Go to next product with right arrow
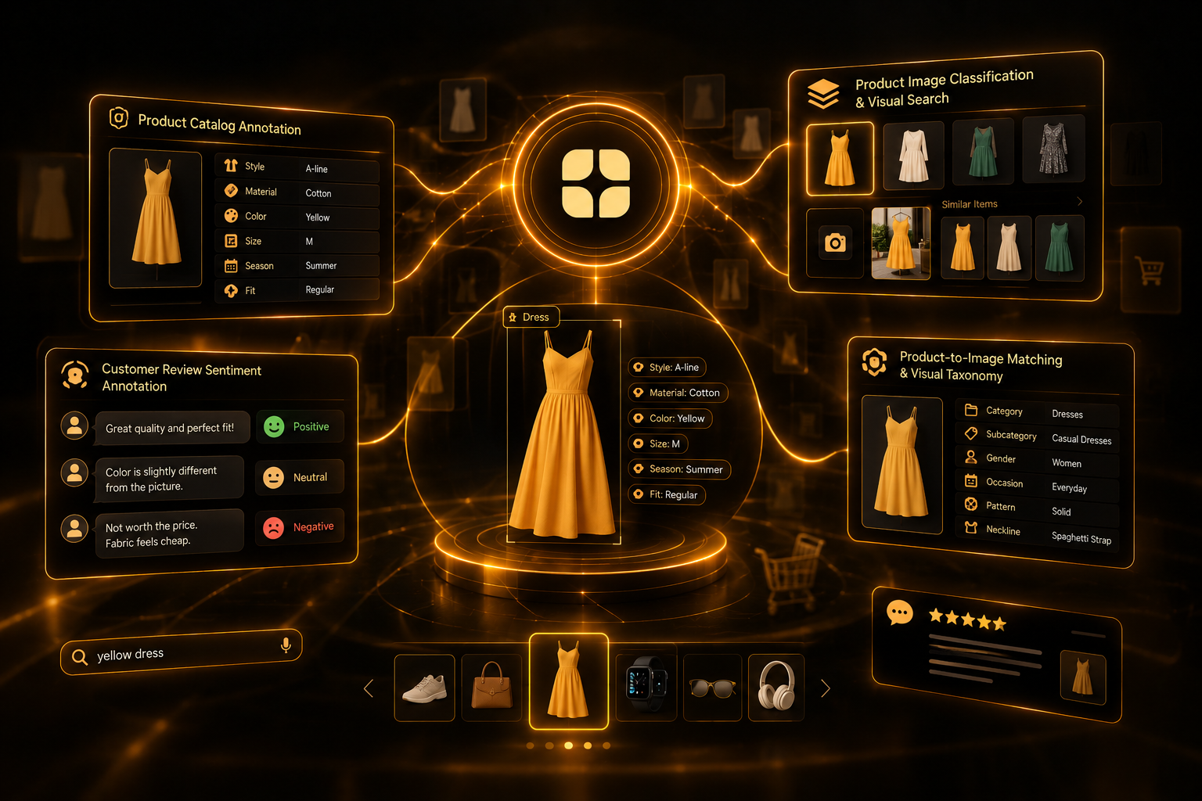The height and width of the screenshot is (801, 1202). point(825,688)
